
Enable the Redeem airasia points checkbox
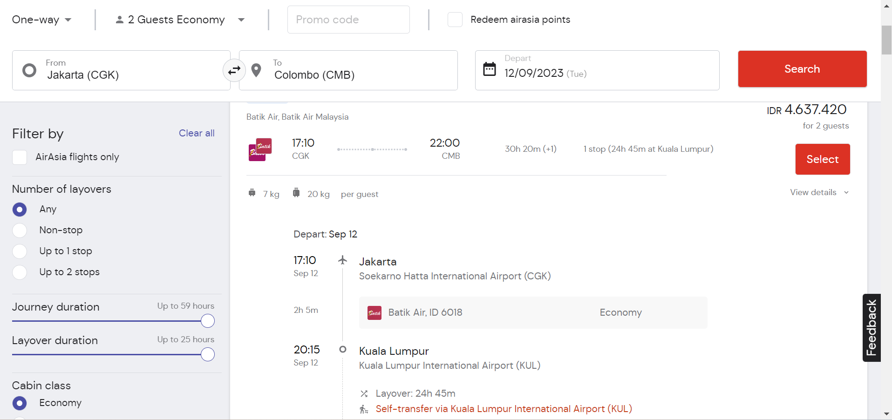455,20
